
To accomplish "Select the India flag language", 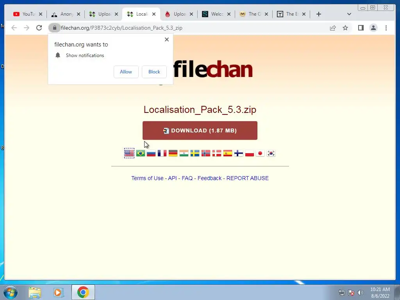I will tap(184, 153).
